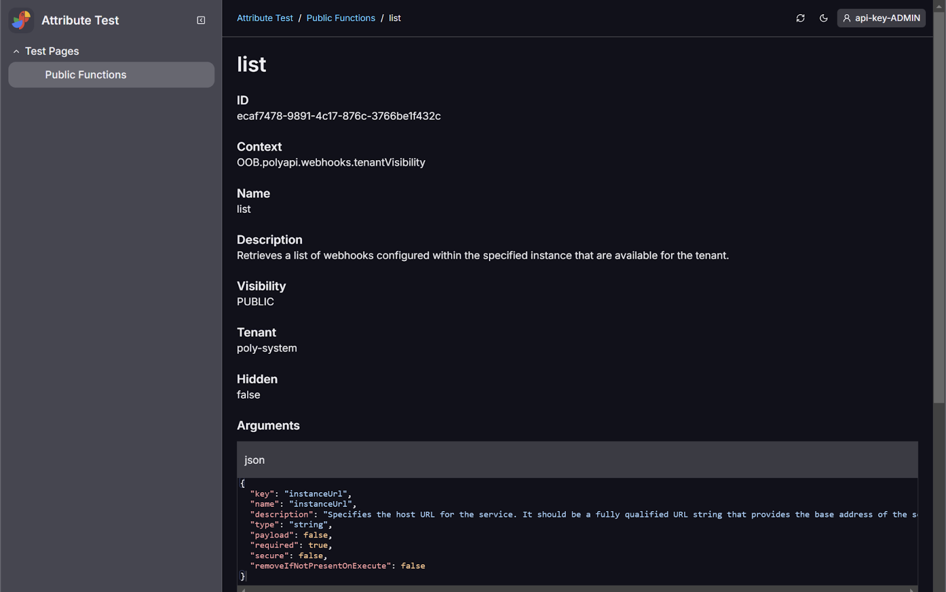946x592 pixels.
Task: Click the "payload": false line
Action: click(291, 535)
